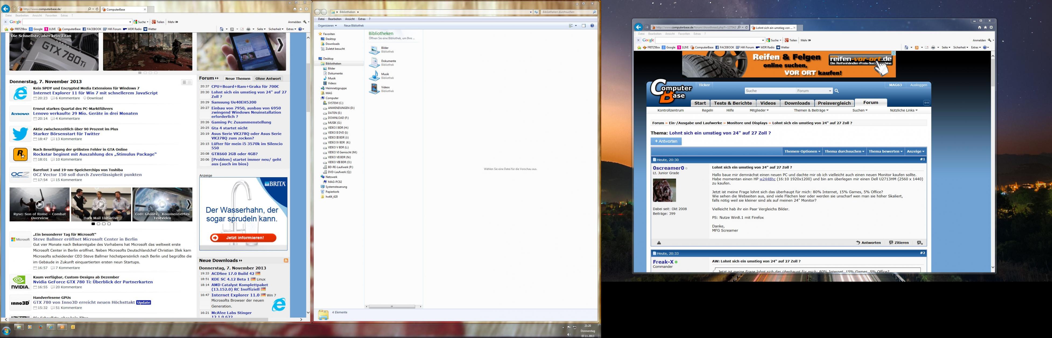Screen dimensions: 1052x338
Task: Click the Explorer horizontal scrollbar in navigation pane
Action: (x=392, y=307)
